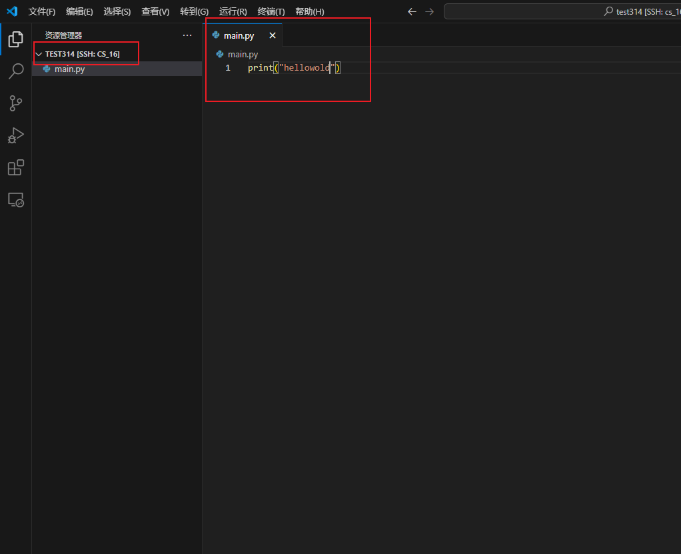Click the command center search box

pos(562,12)
